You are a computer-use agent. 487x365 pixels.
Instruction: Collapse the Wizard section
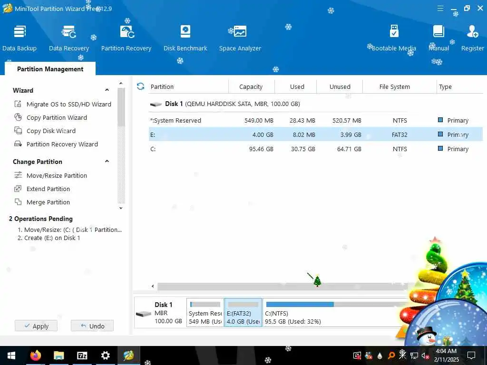click(107, 90)
